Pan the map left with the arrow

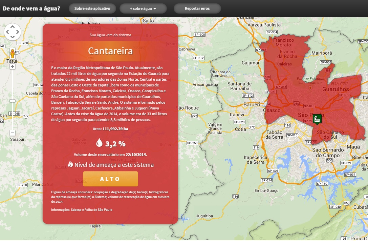tap(8, 32)
